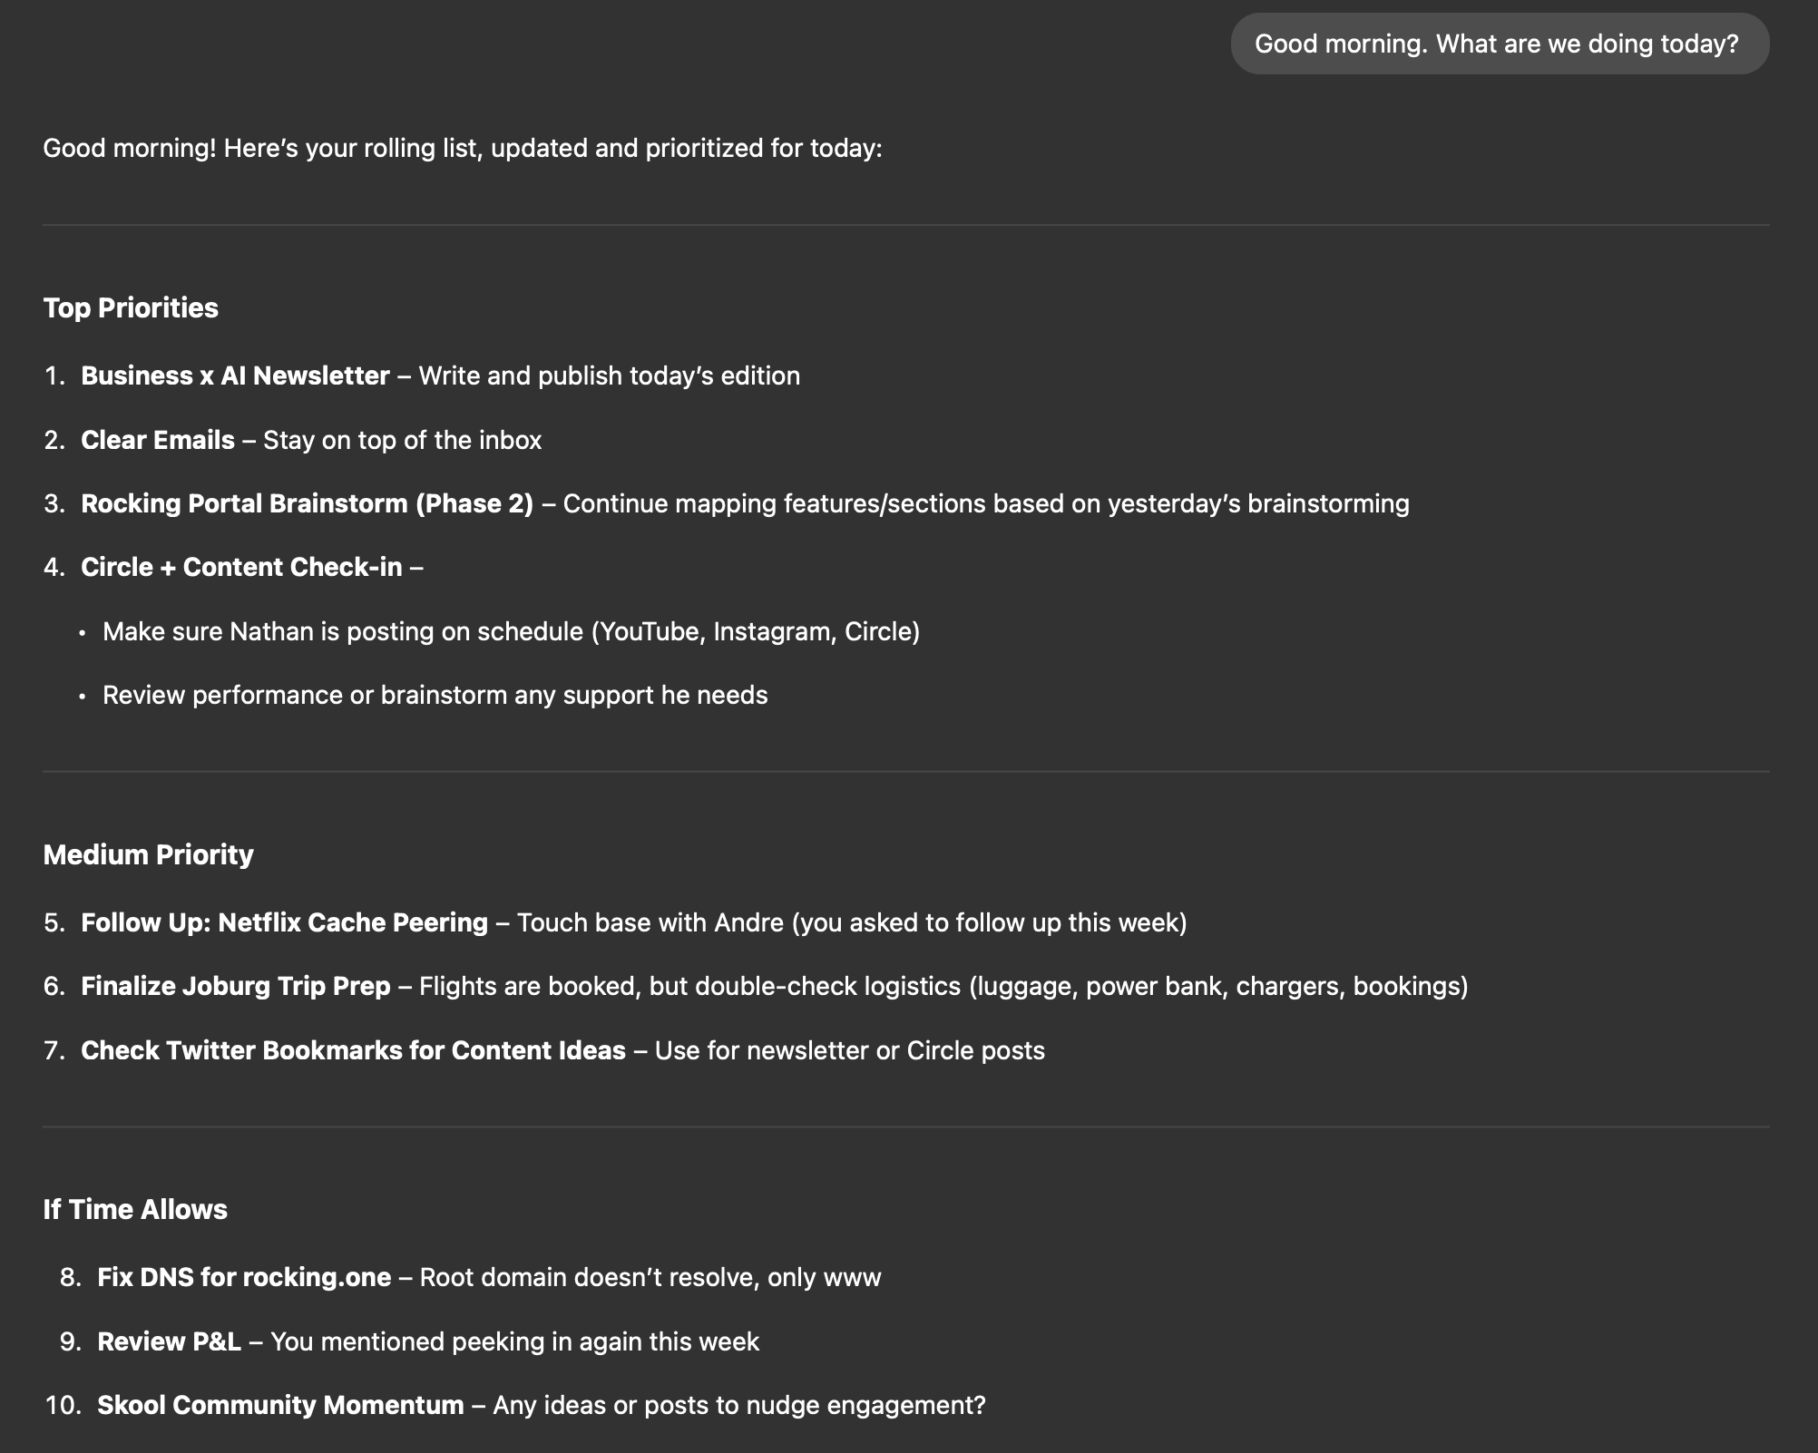
Task: Click 'Check Twitter Bookmarks for Content Ideas'
Action: (354, 1050)
